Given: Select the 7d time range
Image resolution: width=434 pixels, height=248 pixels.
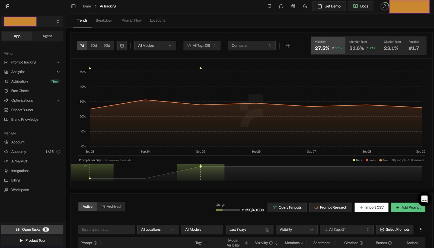Looking at the screenshot, I should (82, 45).
